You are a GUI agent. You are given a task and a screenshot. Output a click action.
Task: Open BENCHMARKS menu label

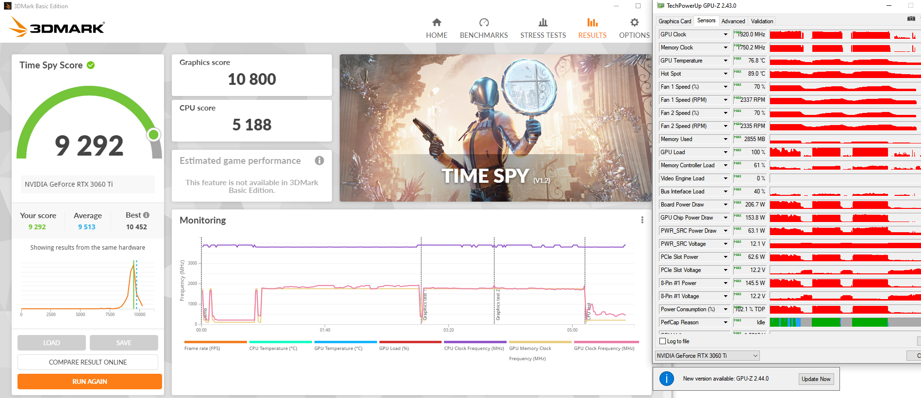tap(484, 35)
